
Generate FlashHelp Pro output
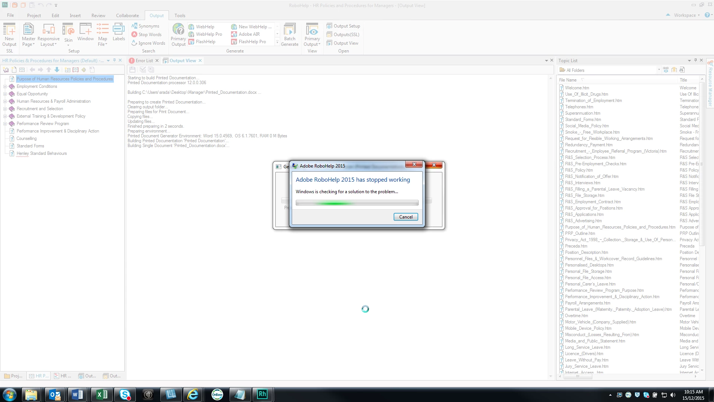click(x=249, y=42)
